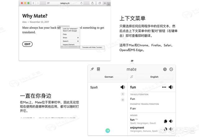Click the telegra.ph address bar

click(x=65, y=3)
